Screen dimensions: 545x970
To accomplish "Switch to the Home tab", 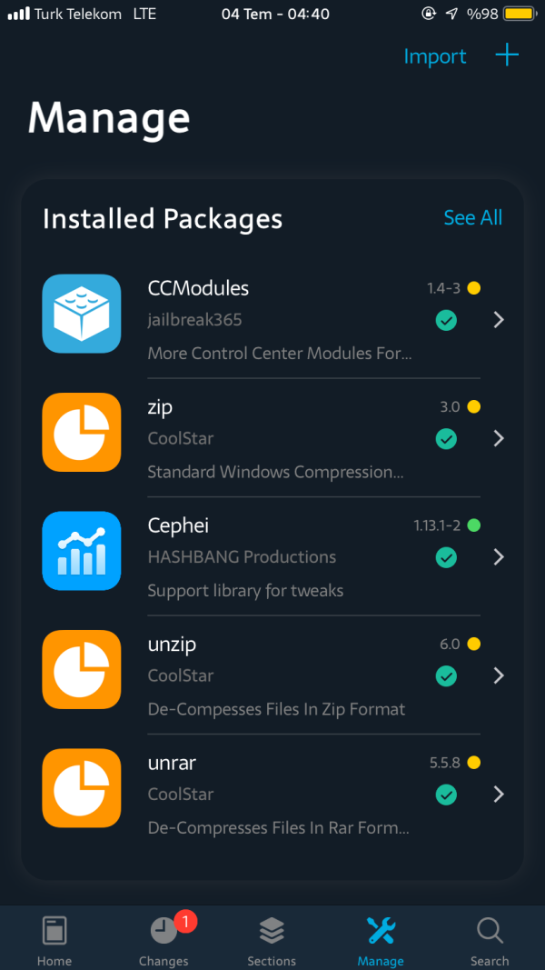I will pos(54,941).
